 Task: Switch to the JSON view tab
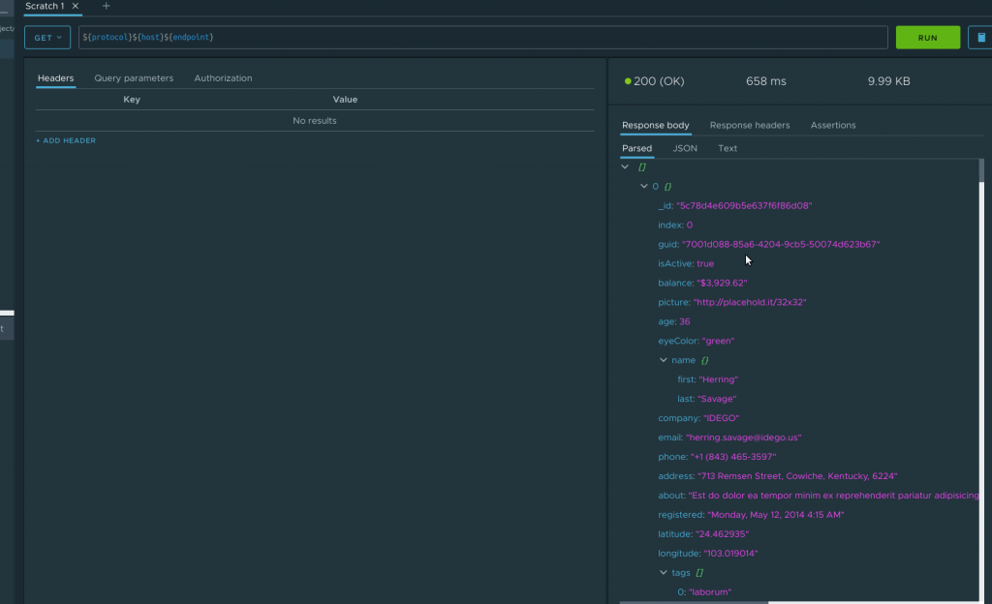pos(685,148)
